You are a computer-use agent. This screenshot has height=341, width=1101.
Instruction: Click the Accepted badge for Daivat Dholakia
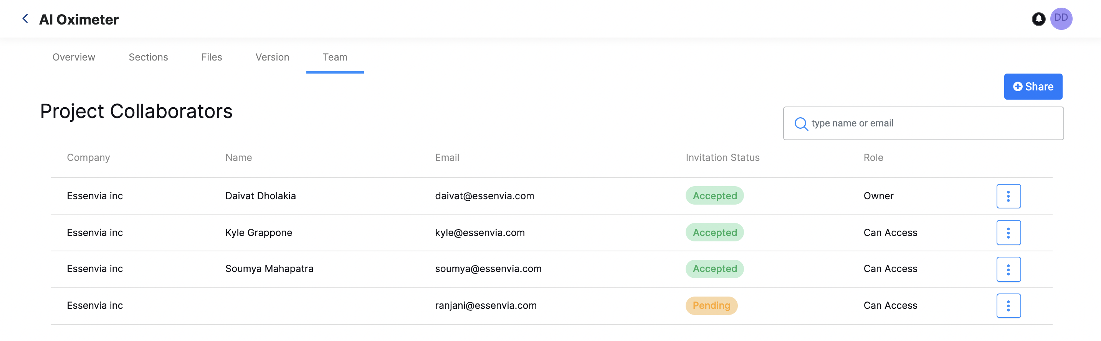point(715,195)
